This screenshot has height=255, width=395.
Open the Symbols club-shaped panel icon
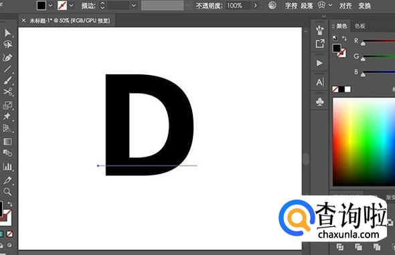(320, 102)
